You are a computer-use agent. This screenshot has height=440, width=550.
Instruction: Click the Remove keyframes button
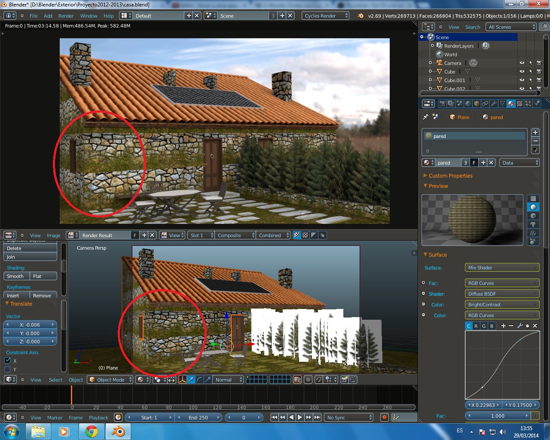[x=43, y=295]
